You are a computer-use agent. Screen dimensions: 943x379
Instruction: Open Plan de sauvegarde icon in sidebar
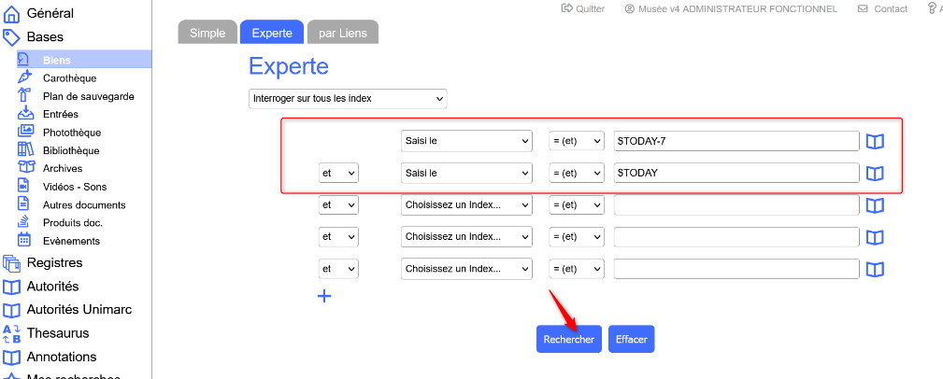click(25, 96)
